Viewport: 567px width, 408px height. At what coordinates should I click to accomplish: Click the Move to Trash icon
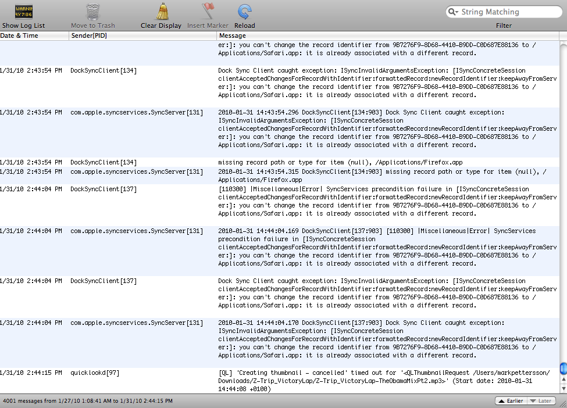tap(93, 12)
